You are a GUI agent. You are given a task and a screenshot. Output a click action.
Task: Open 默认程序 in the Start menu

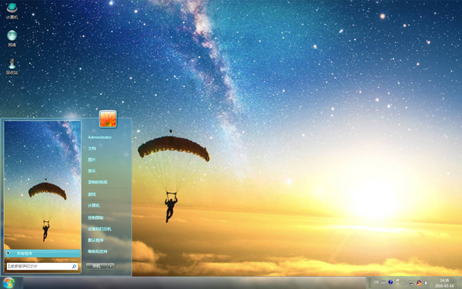pos(95,240)
